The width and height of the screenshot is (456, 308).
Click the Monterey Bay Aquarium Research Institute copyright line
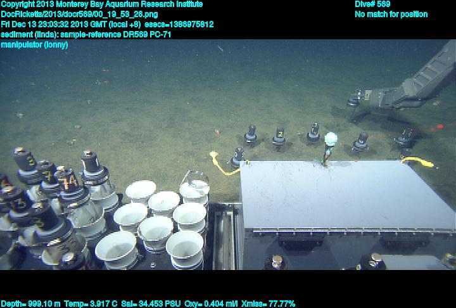(101, 4)
